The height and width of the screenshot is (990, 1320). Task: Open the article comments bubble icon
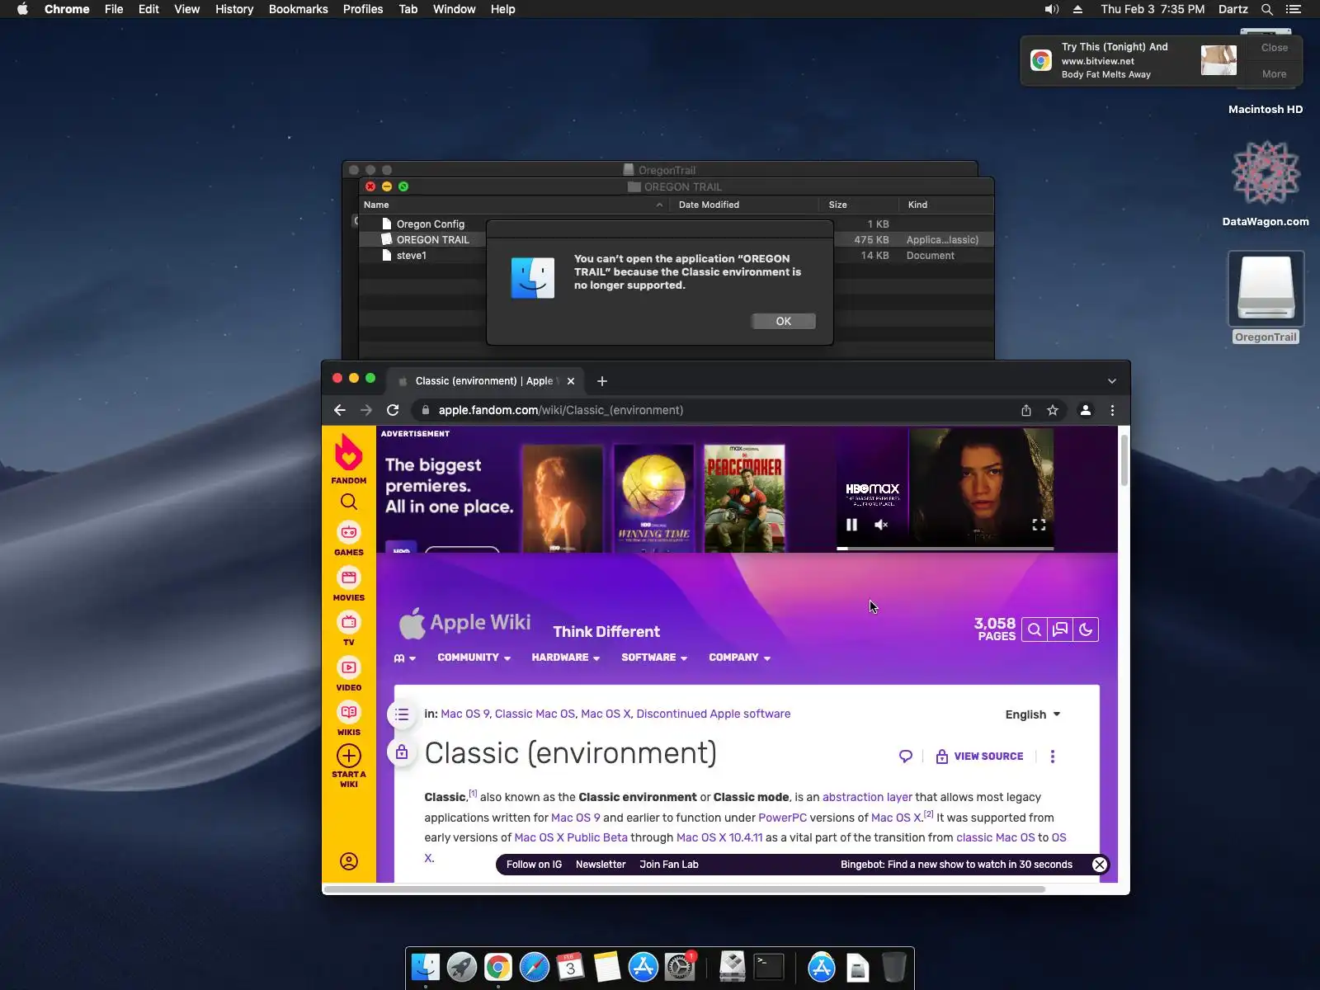pyautogui.click(x=906, y=756)
